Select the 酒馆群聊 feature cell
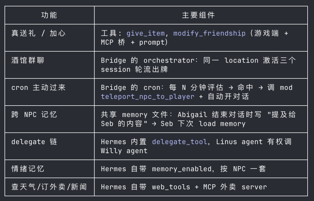The height and width of the screenshot is (201, 314). (x=28, y=61)
